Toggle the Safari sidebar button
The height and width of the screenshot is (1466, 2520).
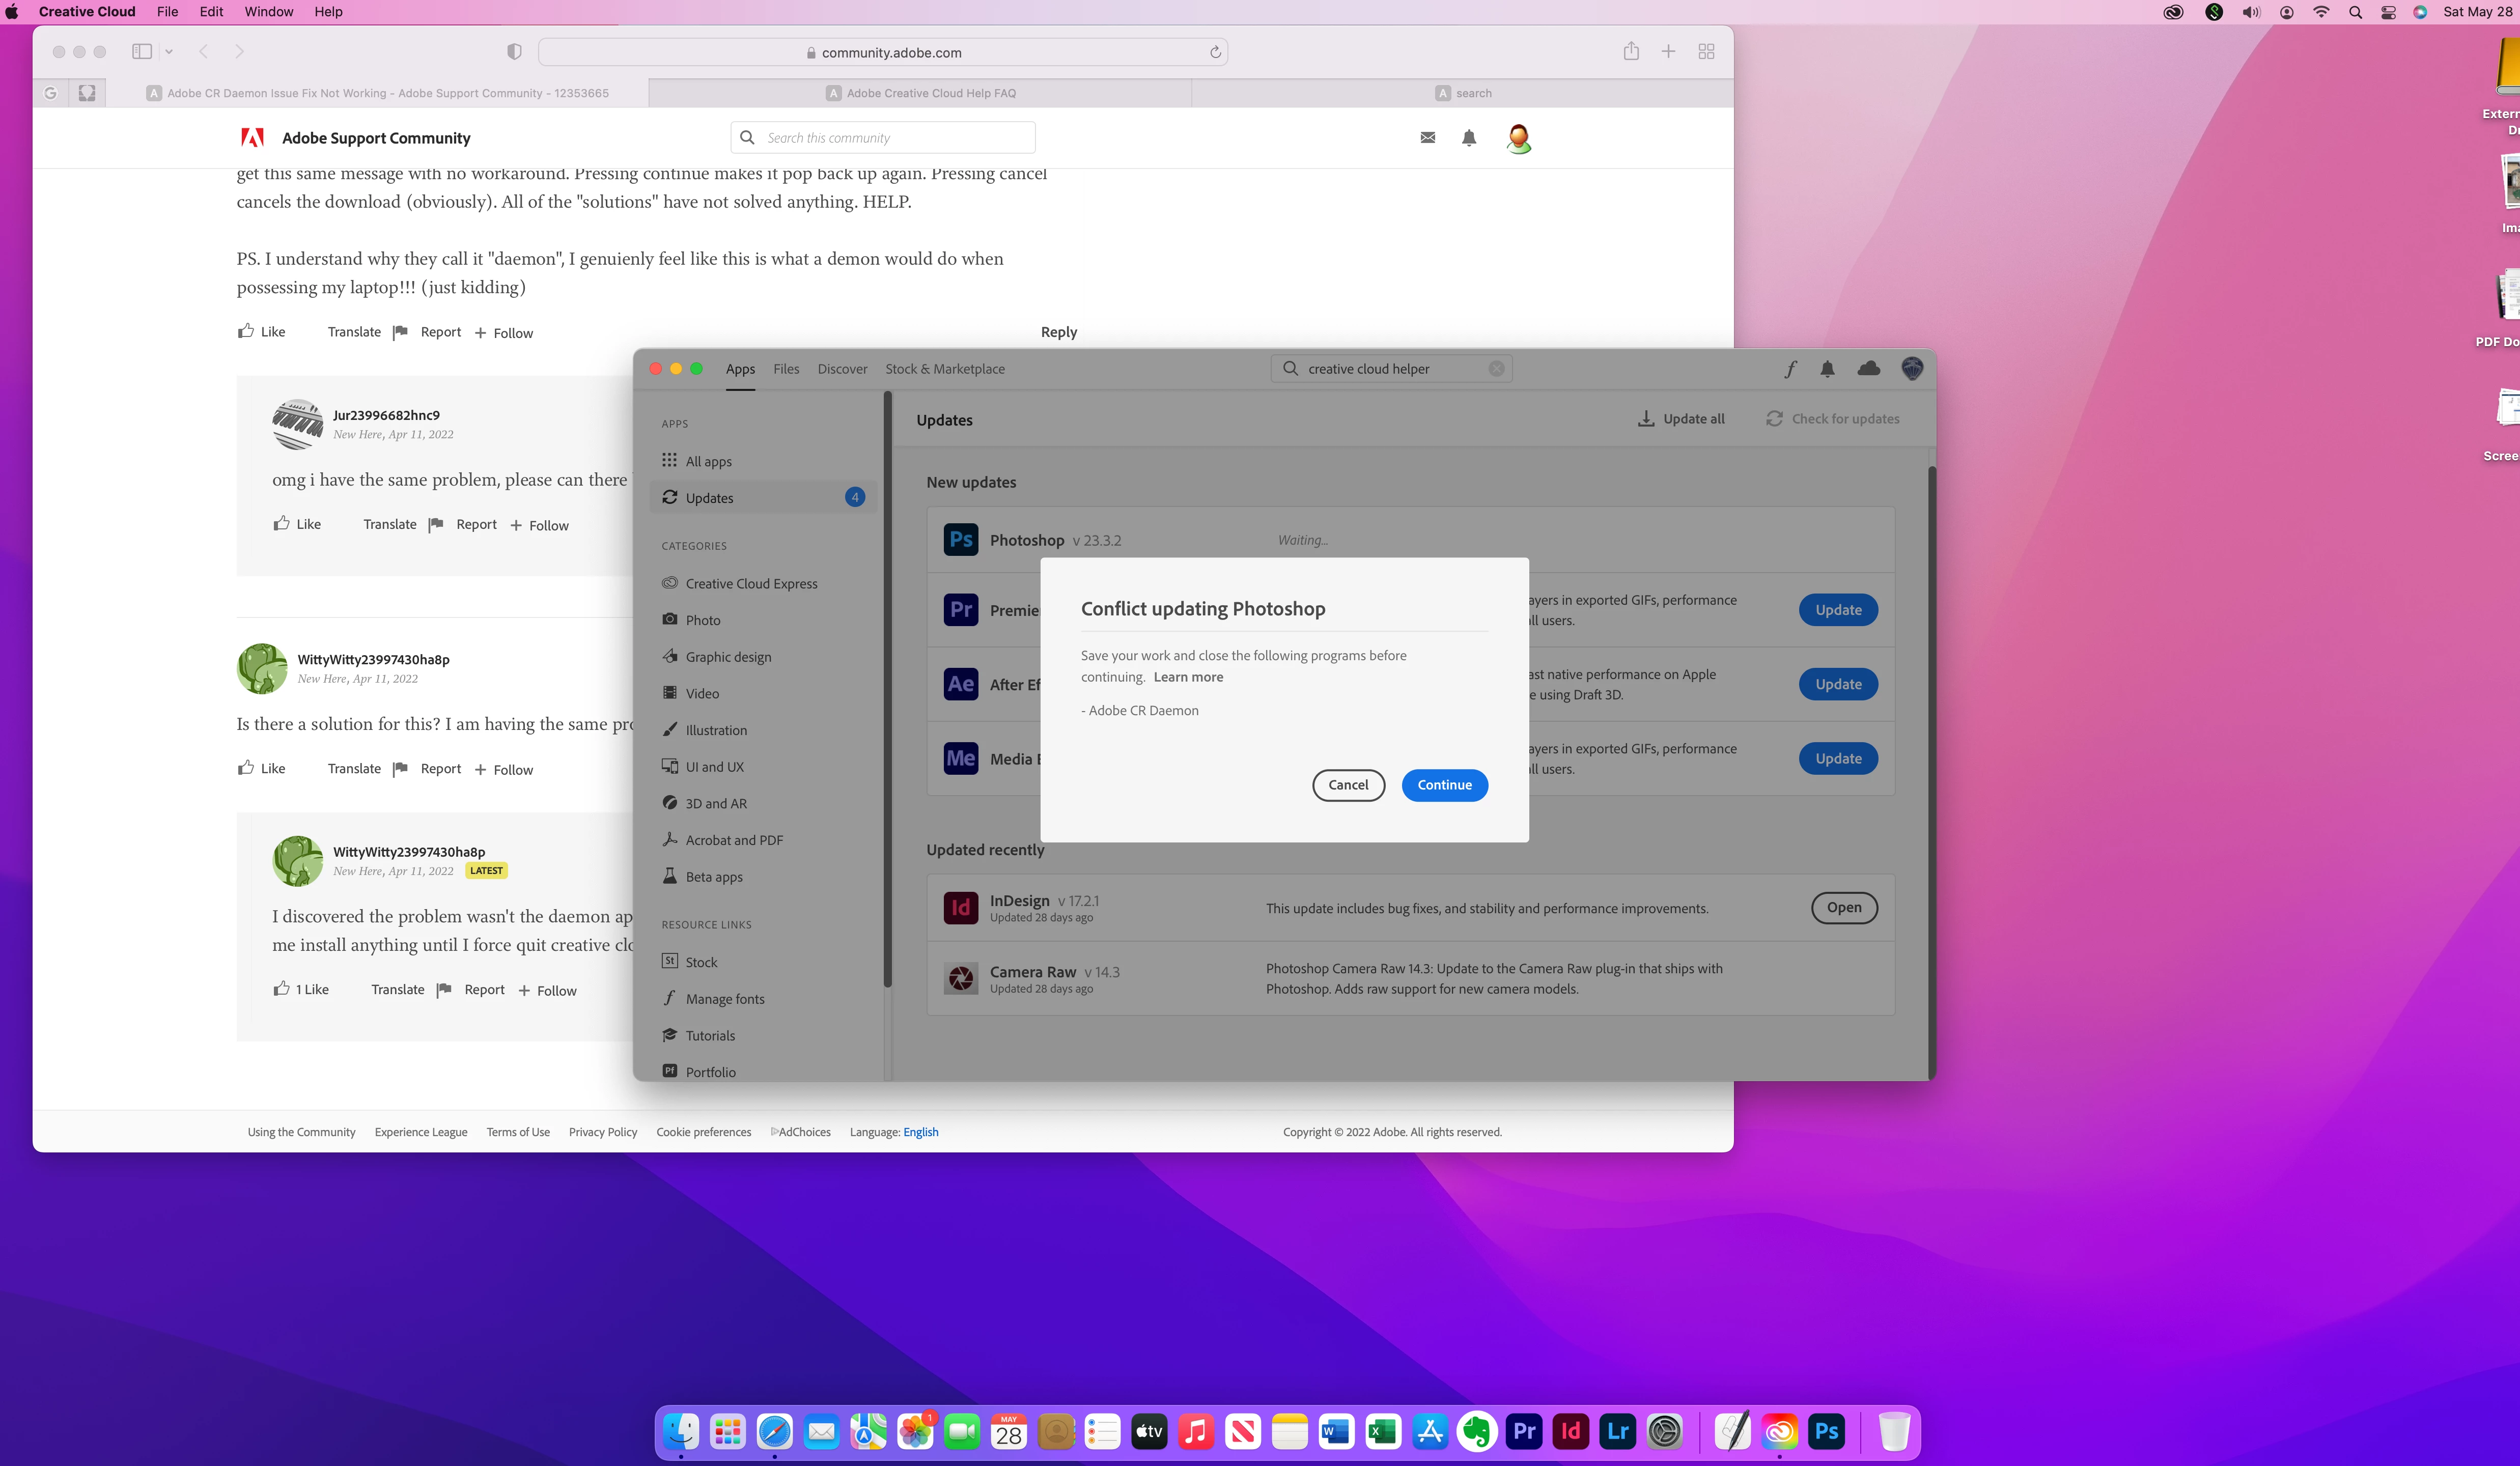[142, 52]
